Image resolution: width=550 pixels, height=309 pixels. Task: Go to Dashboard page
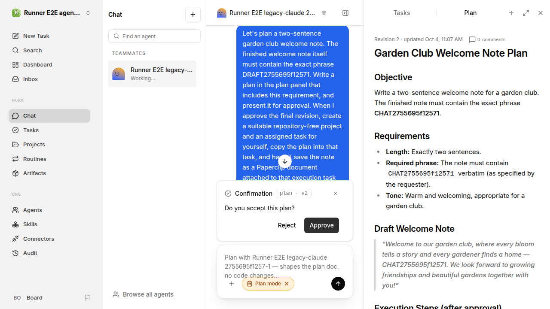[x=49, y=64]
